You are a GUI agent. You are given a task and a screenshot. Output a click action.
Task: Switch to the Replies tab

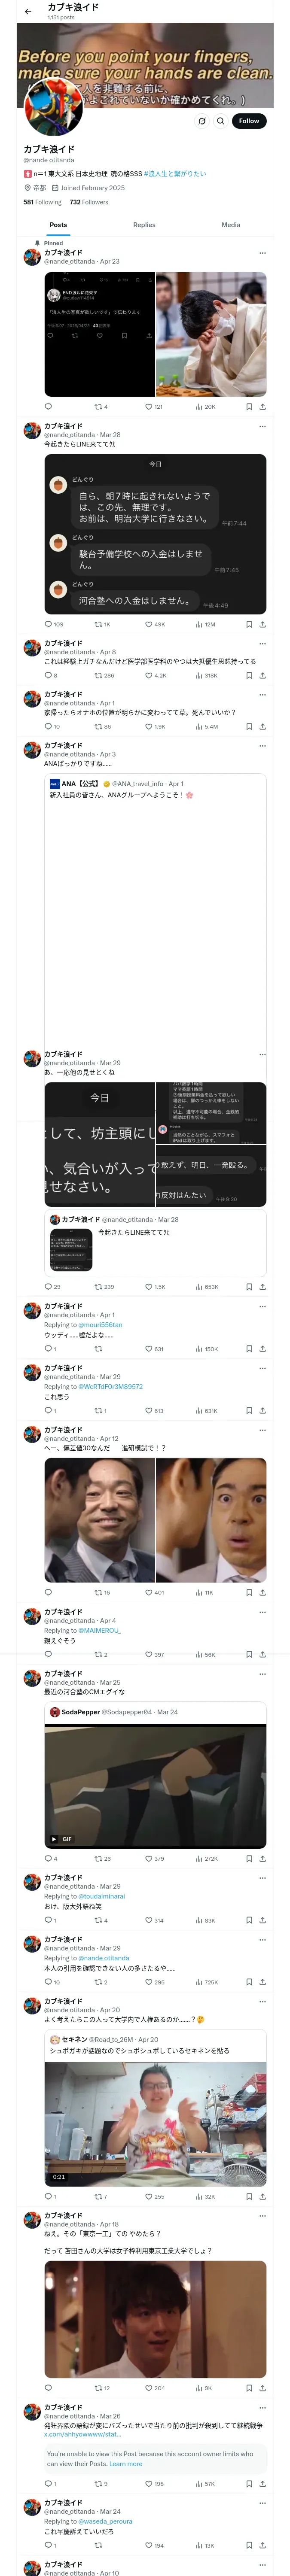(144, 225)
